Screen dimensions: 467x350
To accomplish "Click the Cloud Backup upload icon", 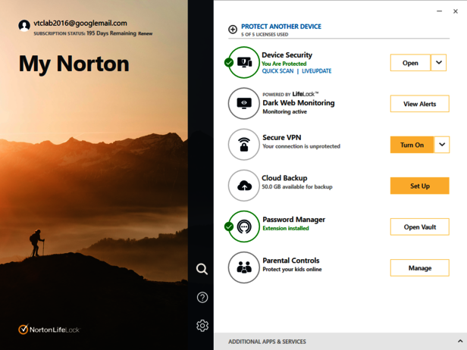I will pyautogui.click(x=244, y=186).
